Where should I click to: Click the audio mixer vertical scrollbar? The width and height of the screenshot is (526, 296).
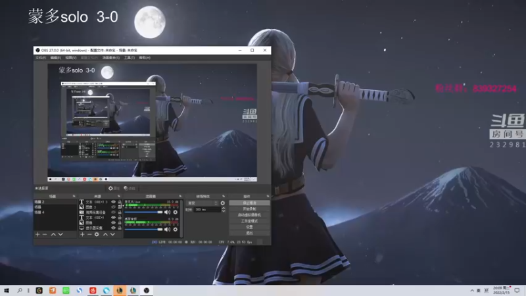pyautogui.click(x=181, y=218)
